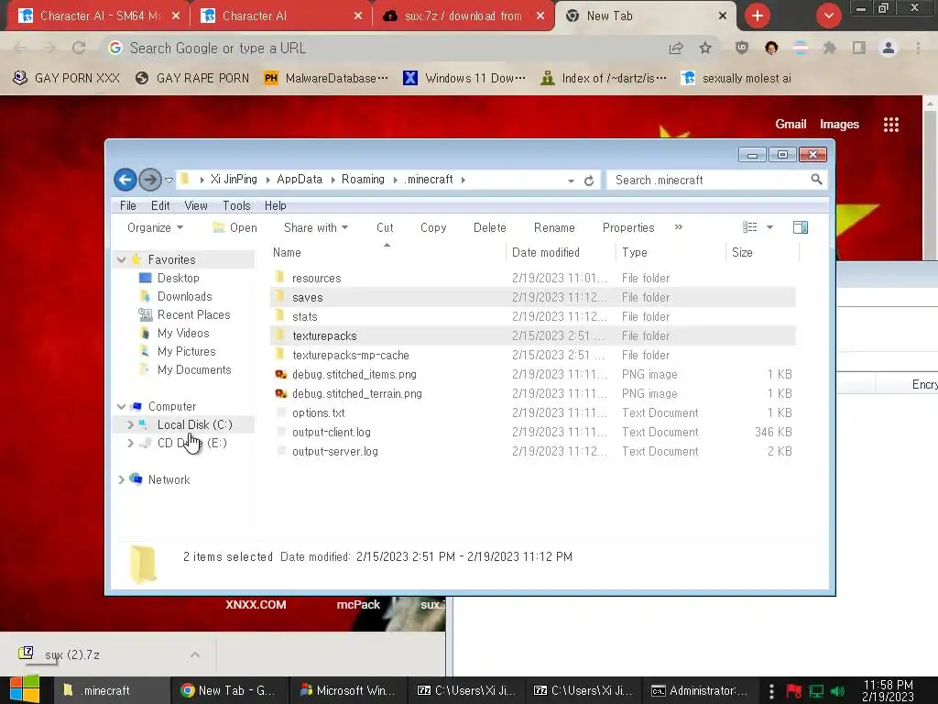Viewport: 938px width, 704px height.
Task: Click the red flag tray icon
Action: [794, 691]
